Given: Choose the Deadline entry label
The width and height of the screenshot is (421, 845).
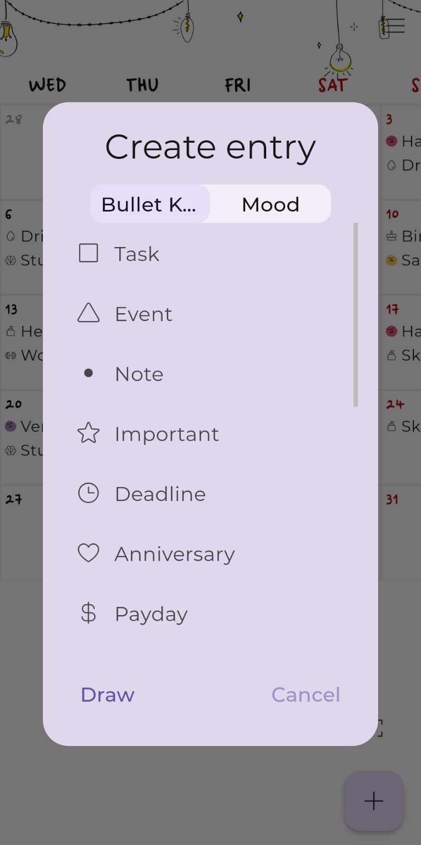Looking at the screenshot, I should [x=160, y=494].
